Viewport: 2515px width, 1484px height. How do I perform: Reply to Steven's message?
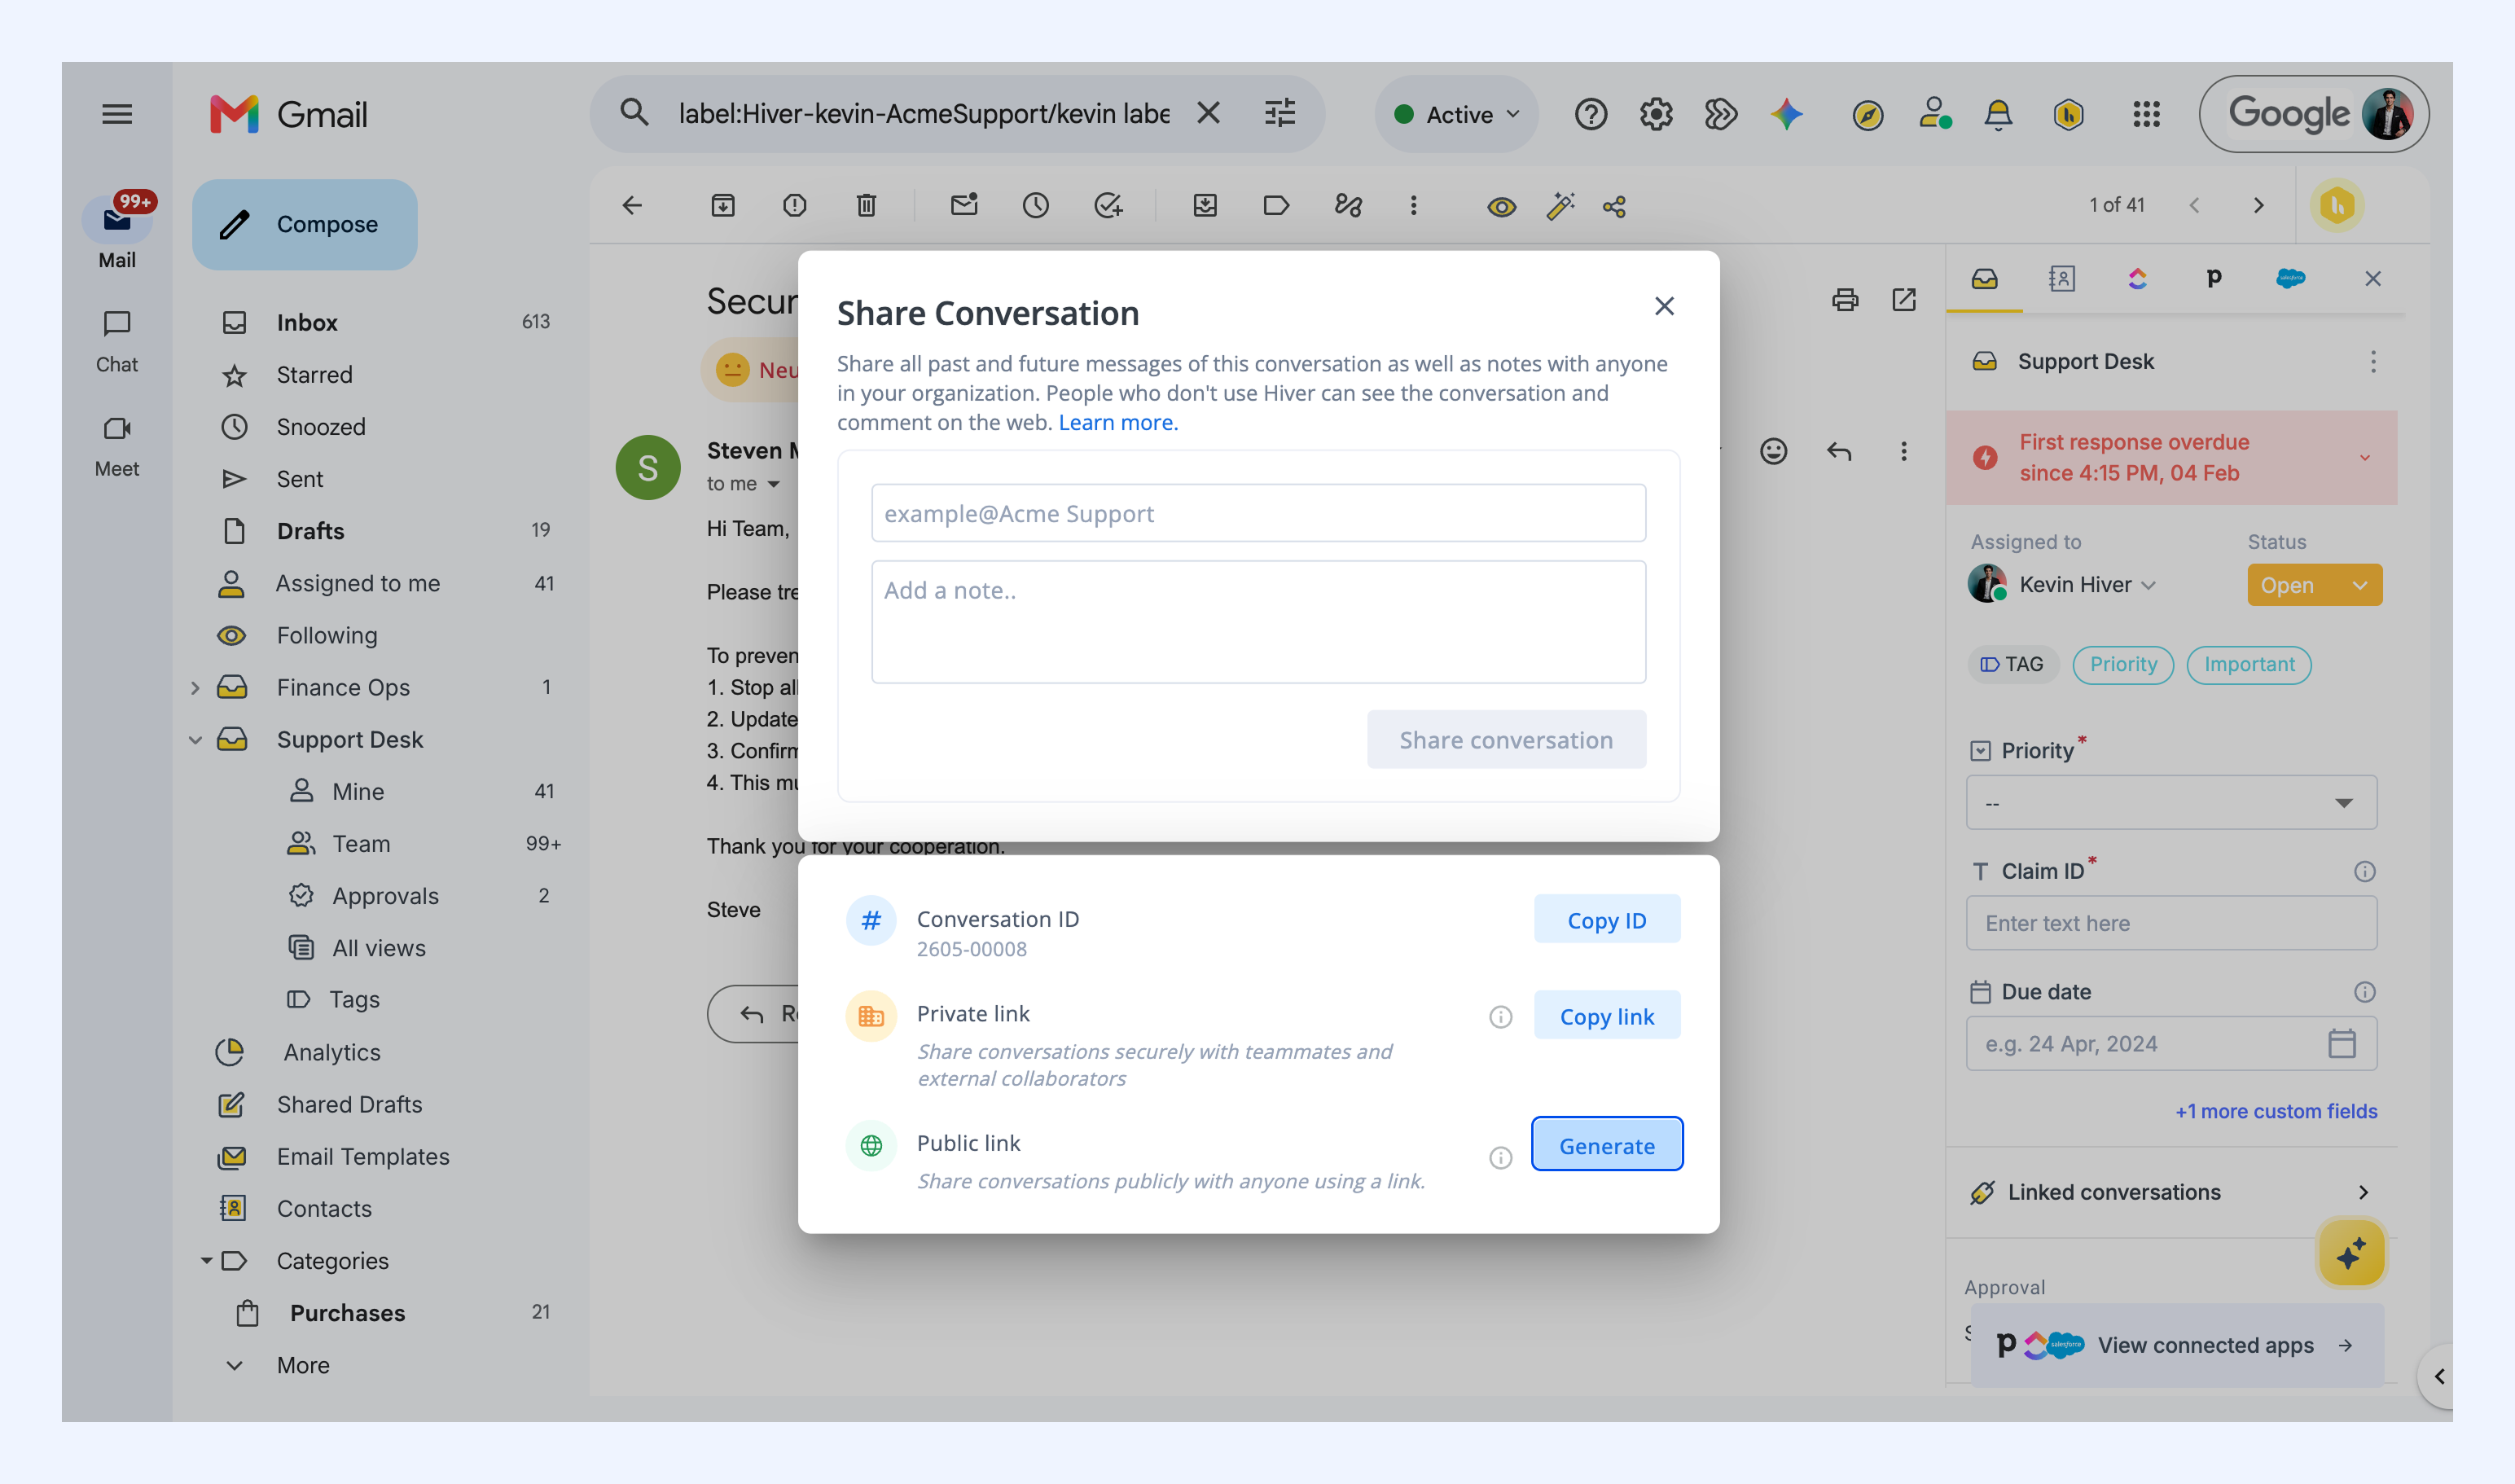pos(1839,452)
